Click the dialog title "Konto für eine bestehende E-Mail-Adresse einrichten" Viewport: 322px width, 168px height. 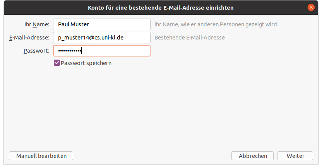click(x=161, y=7)
